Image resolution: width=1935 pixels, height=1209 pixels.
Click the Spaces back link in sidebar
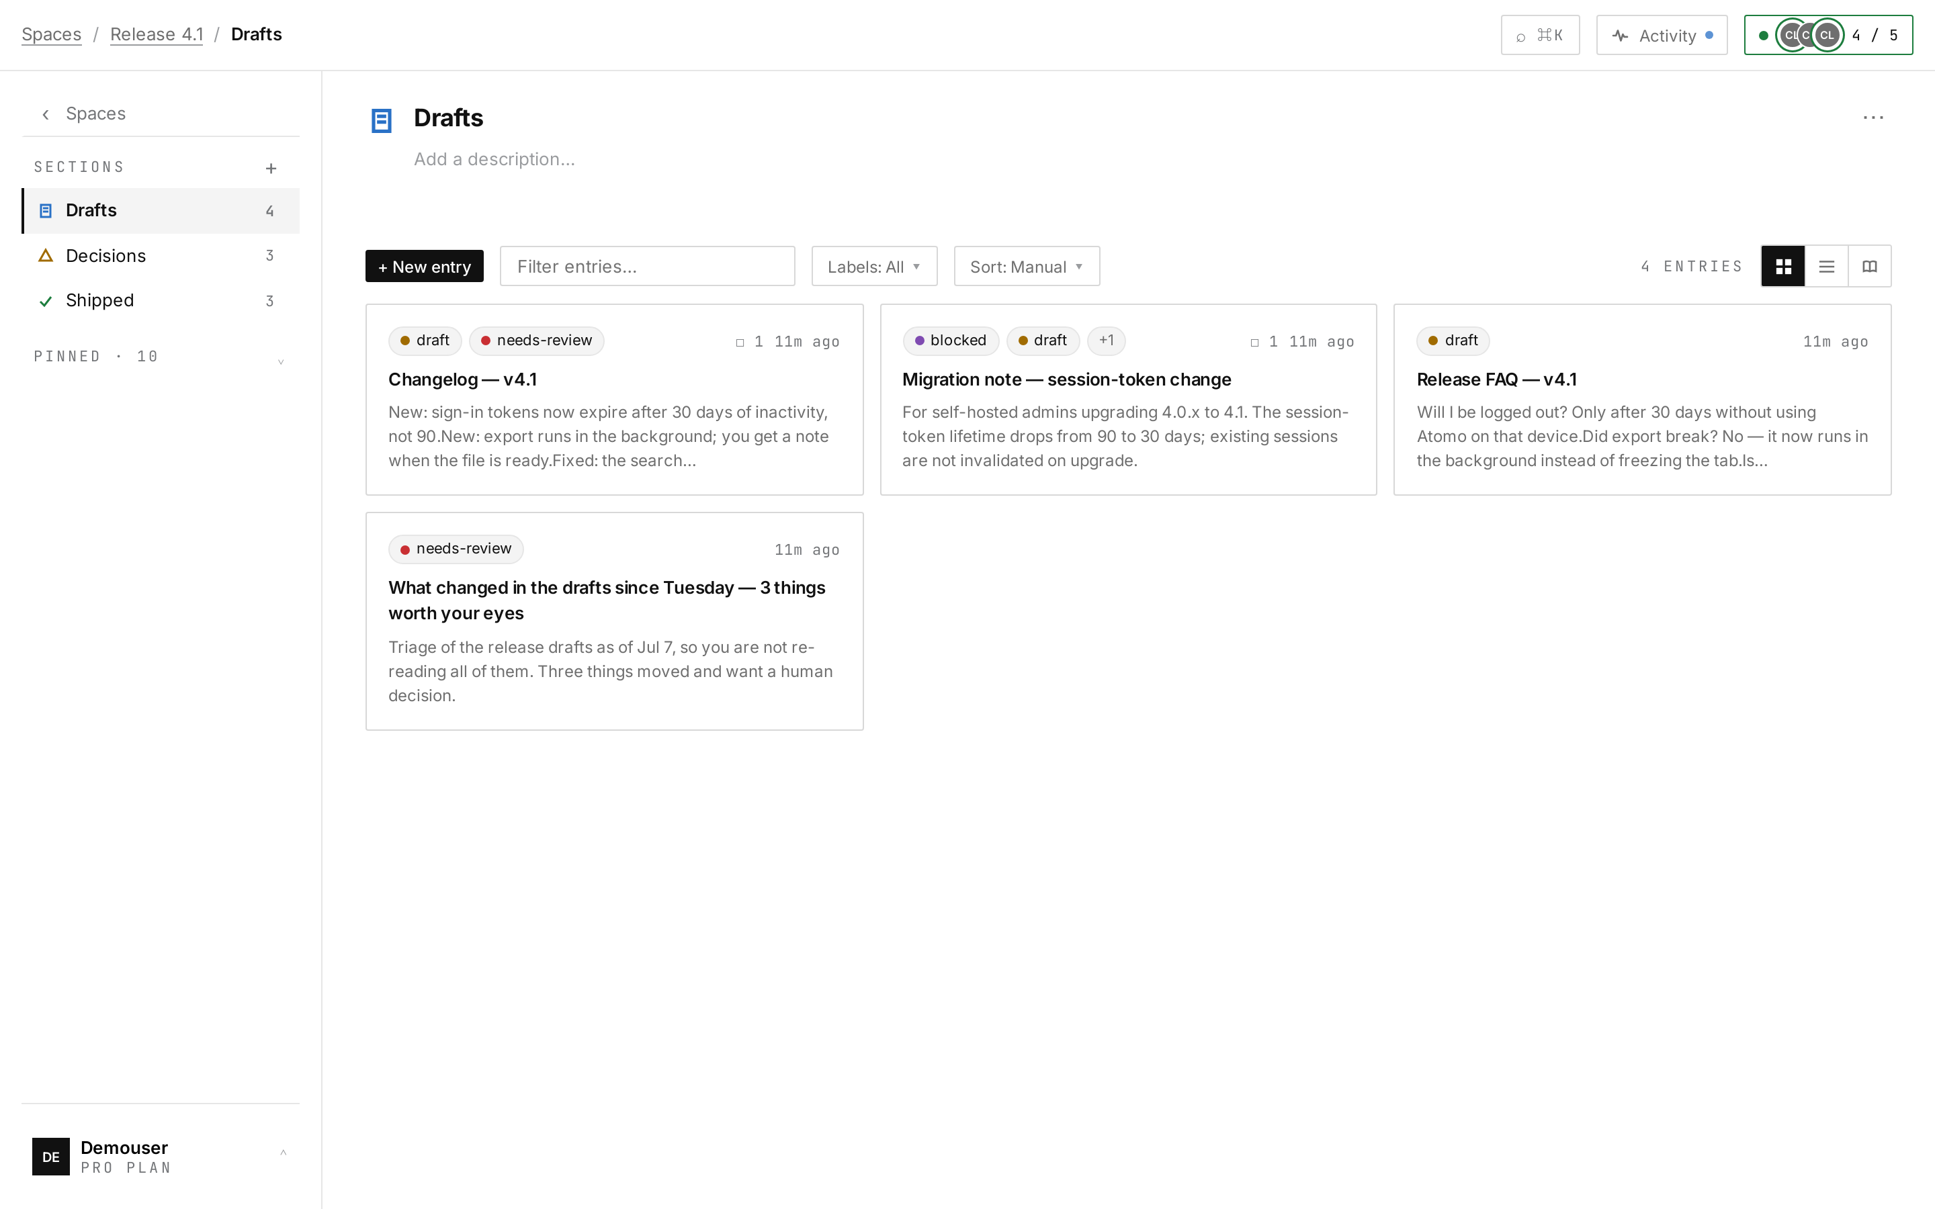(95, 114)
